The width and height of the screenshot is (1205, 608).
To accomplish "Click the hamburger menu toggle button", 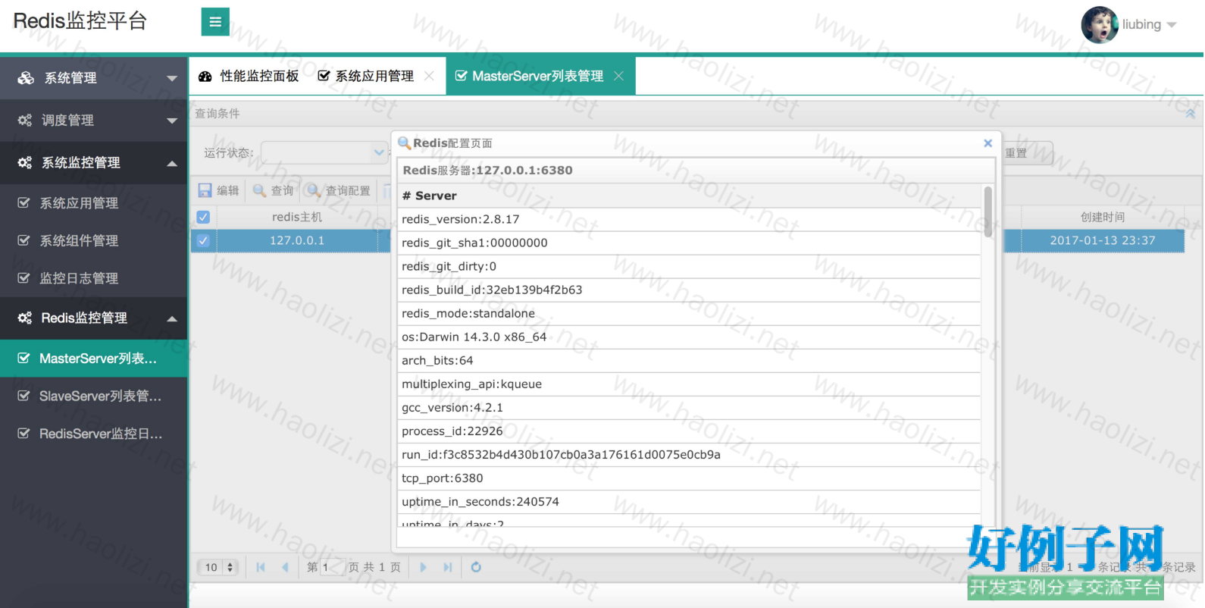I will coord(215,22).
